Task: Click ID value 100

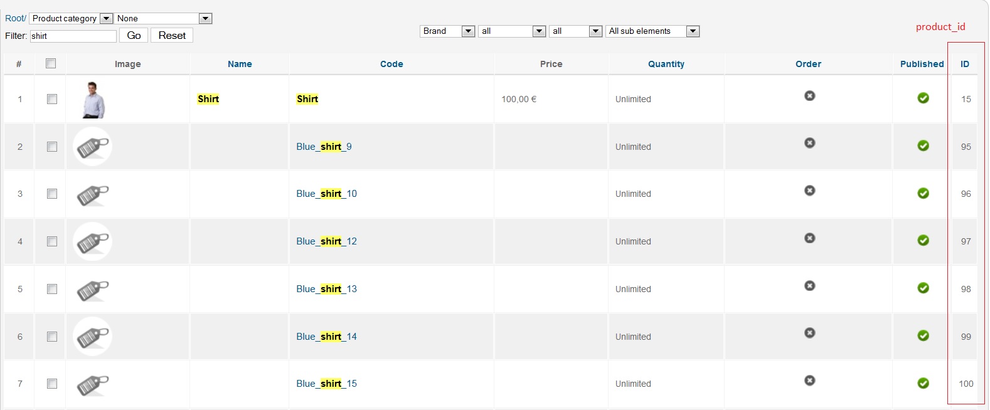Action: 966,384
